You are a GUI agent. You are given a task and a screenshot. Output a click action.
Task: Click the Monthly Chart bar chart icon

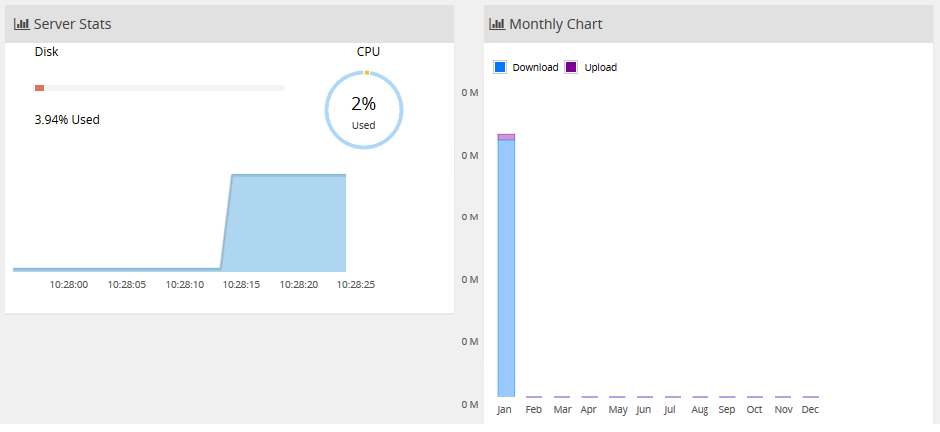[x=497, y=24]
